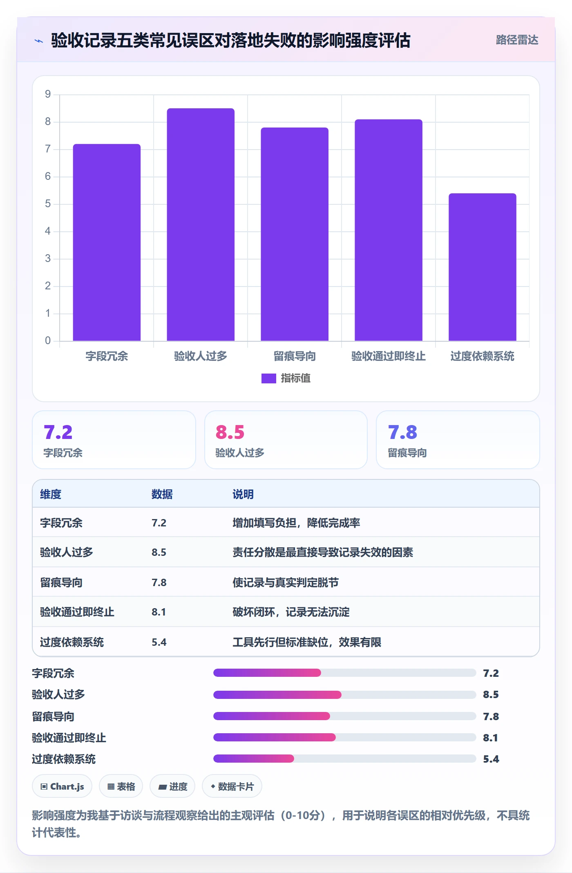This screenshot has height=873, width=572.
Task: Select table cell 破坏闭环，记录无法沉淀
Action: (291, 612)
